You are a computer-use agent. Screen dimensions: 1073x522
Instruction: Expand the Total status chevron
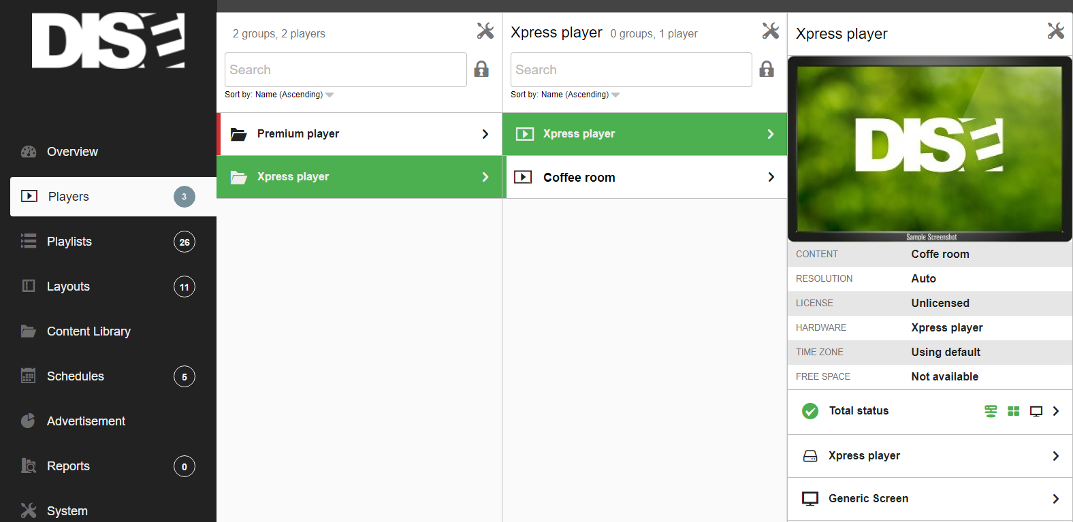tap(1056, 411)
